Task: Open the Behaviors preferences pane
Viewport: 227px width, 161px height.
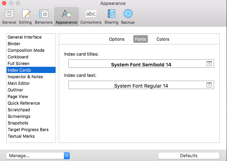Action: pos(44,17)
